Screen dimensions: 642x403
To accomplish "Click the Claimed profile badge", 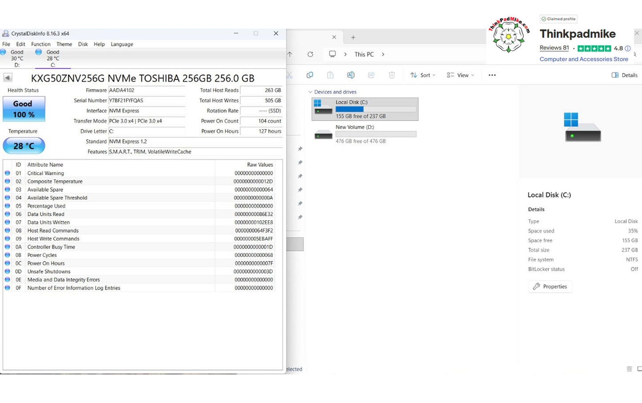I will point(558,19).
